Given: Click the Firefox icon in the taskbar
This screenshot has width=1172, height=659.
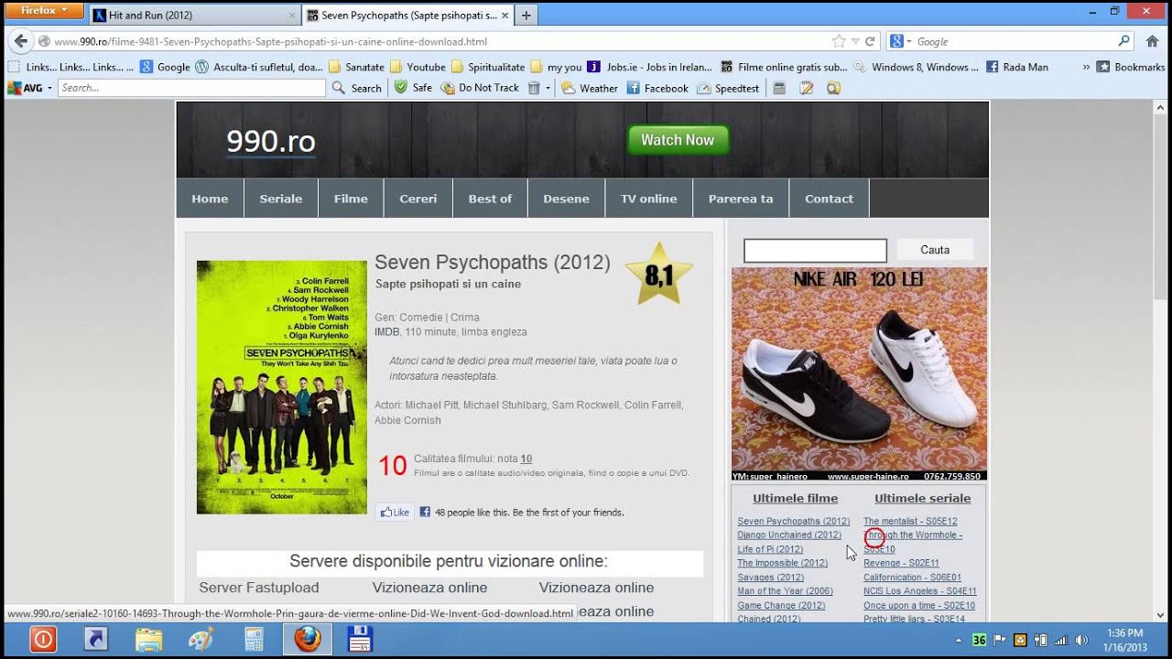Looking at the screenshot, I should (308, 639).
